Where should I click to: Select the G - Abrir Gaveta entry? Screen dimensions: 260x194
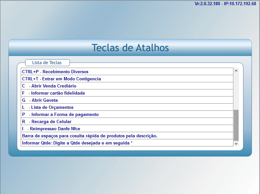point(127,100)
